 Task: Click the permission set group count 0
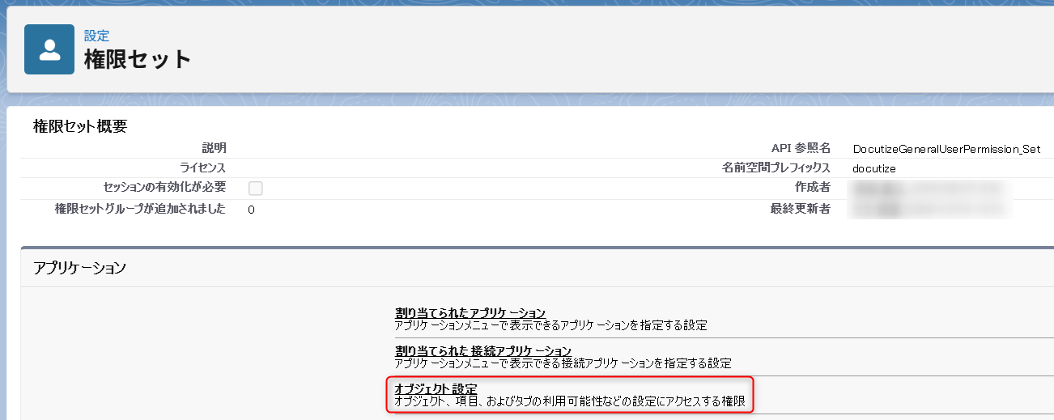252,210
